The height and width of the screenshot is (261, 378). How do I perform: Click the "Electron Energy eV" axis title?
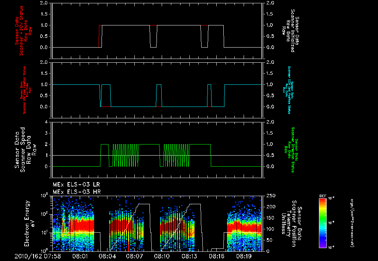30,223
